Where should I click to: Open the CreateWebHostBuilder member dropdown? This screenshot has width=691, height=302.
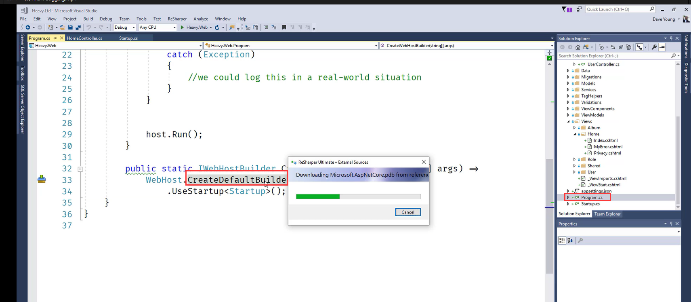466,46
